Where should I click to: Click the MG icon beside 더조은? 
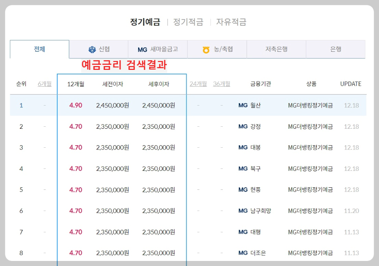pos(243,253)
